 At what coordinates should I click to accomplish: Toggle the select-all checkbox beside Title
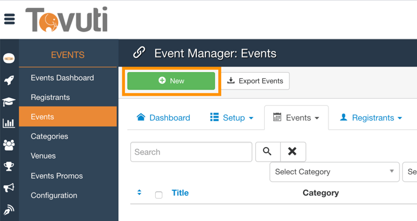click(x=159, y=195)
